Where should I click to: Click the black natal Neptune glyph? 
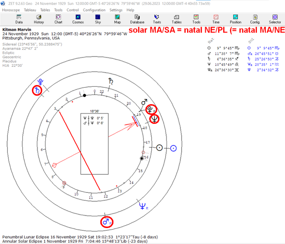coord(155,119)
